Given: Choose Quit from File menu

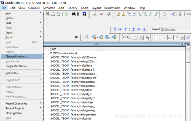Looking at the screenshot, I should (x=21, y=118).
